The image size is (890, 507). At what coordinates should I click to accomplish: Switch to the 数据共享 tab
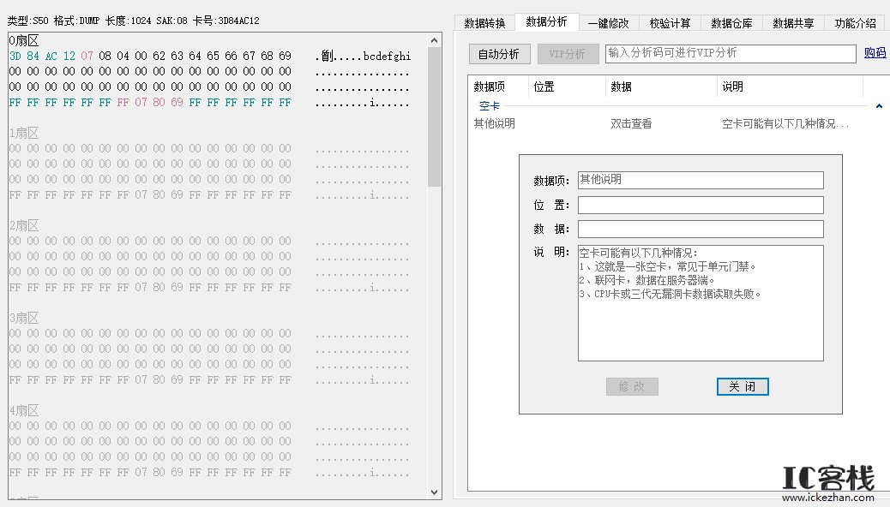point(793,23)
